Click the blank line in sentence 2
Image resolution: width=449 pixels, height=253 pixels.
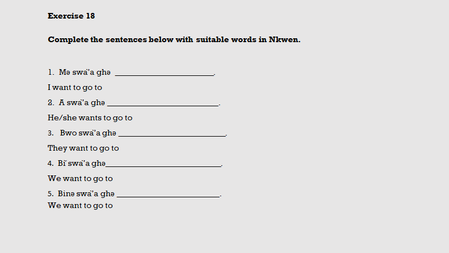(x=163, y=103)
